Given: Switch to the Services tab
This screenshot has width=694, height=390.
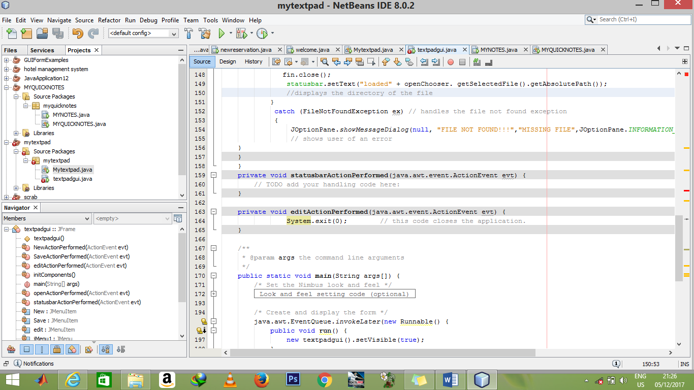Looking at the screenshot, I should coord(42,50).
